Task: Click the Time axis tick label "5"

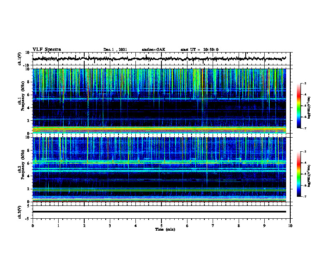Action: tap(161, 226)
